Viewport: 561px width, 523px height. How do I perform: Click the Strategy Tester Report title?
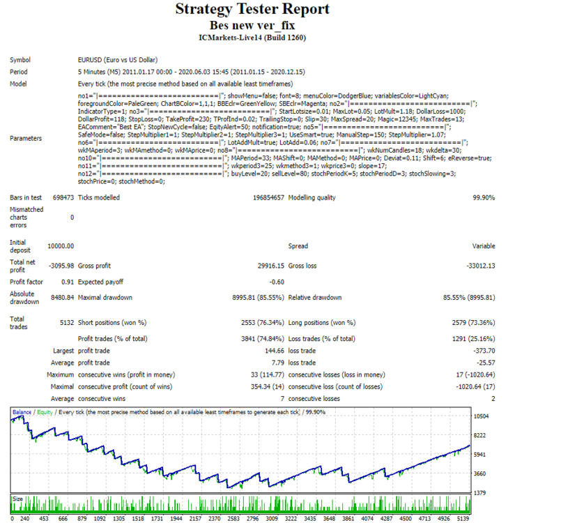tap(252, 9)
